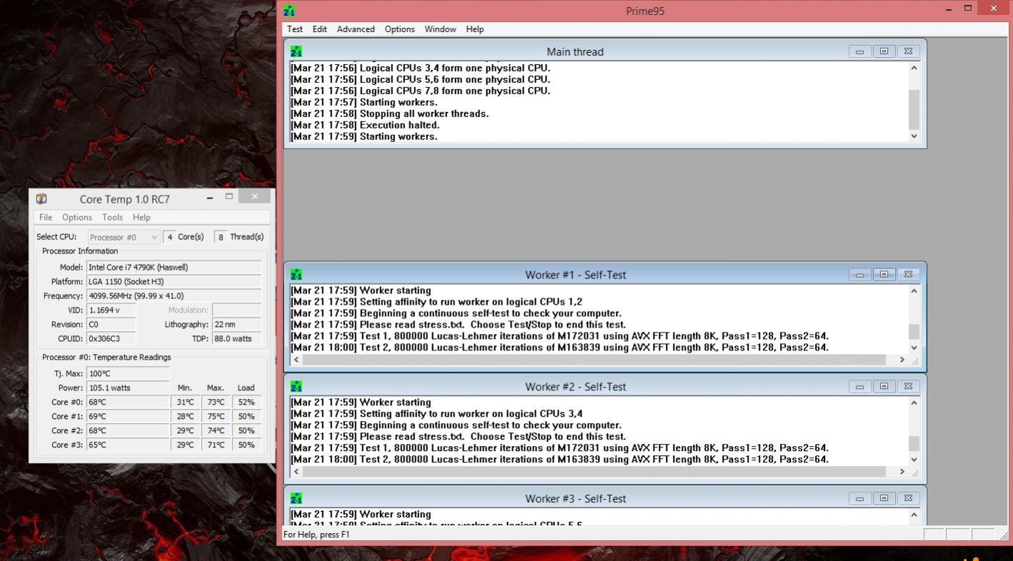Screen dimensions: 1013x561
Task: Close the Main thread child window
Action: coord(908,51)
